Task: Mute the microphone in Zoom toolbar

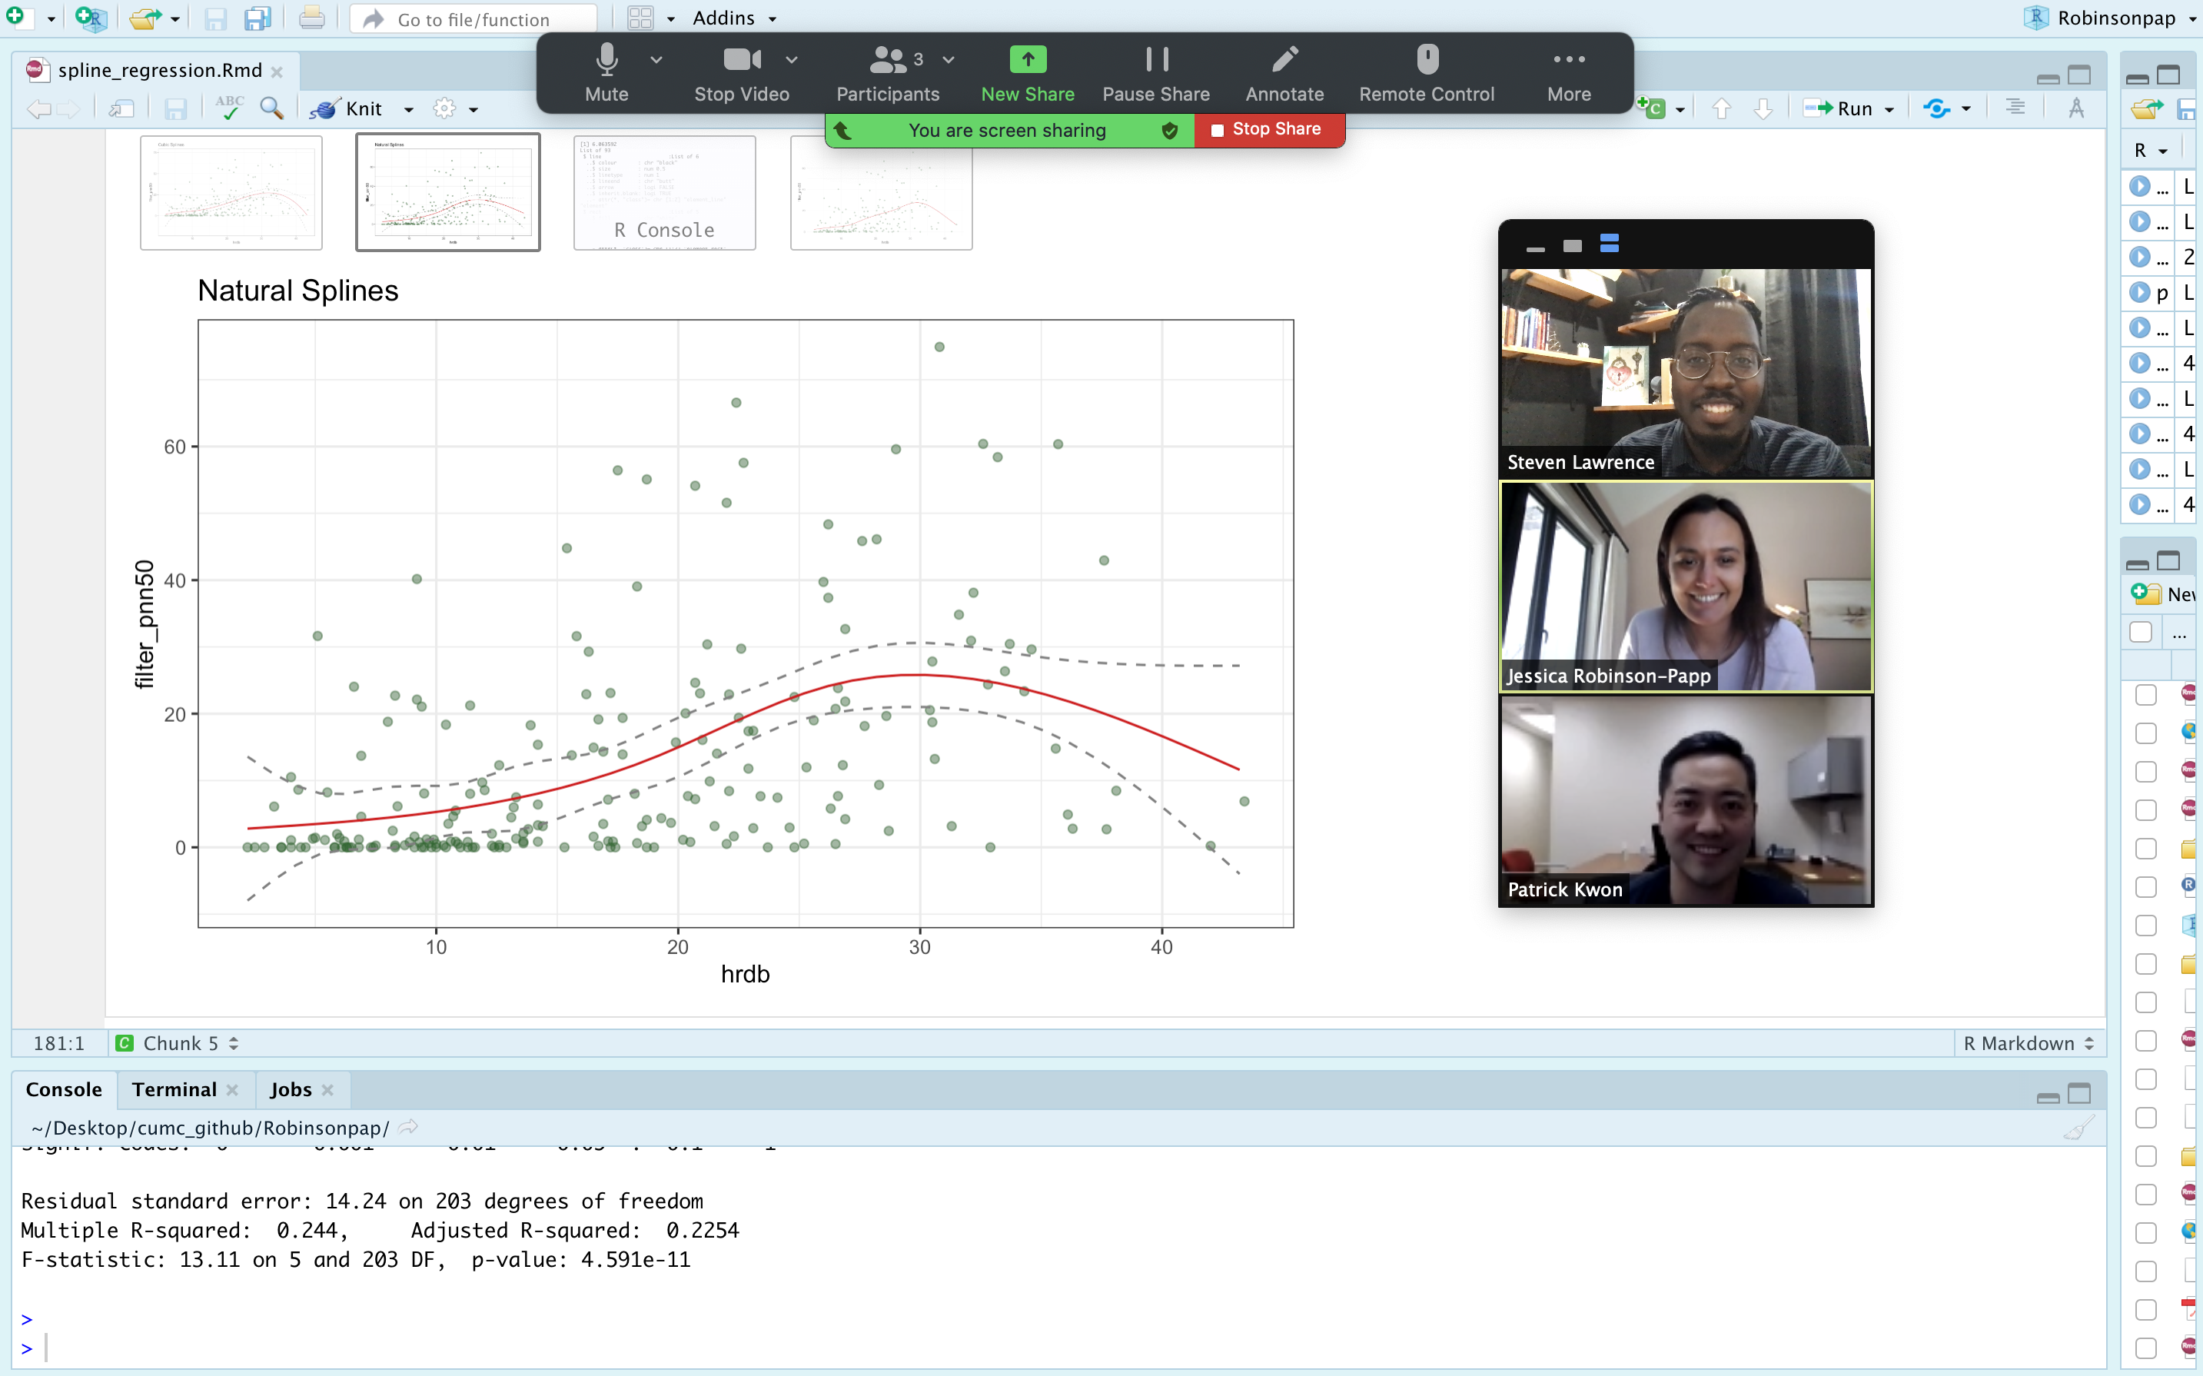Action: (606, 72)
